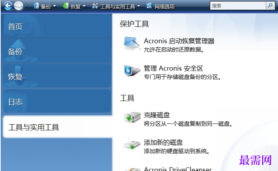278x171 pixels.
Task: Select 备份 in the sidebar
Action: tap(57, 51)
